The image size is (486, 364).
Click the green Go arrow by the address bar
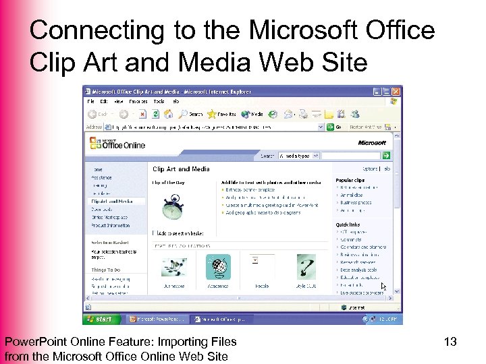point(330,127)
